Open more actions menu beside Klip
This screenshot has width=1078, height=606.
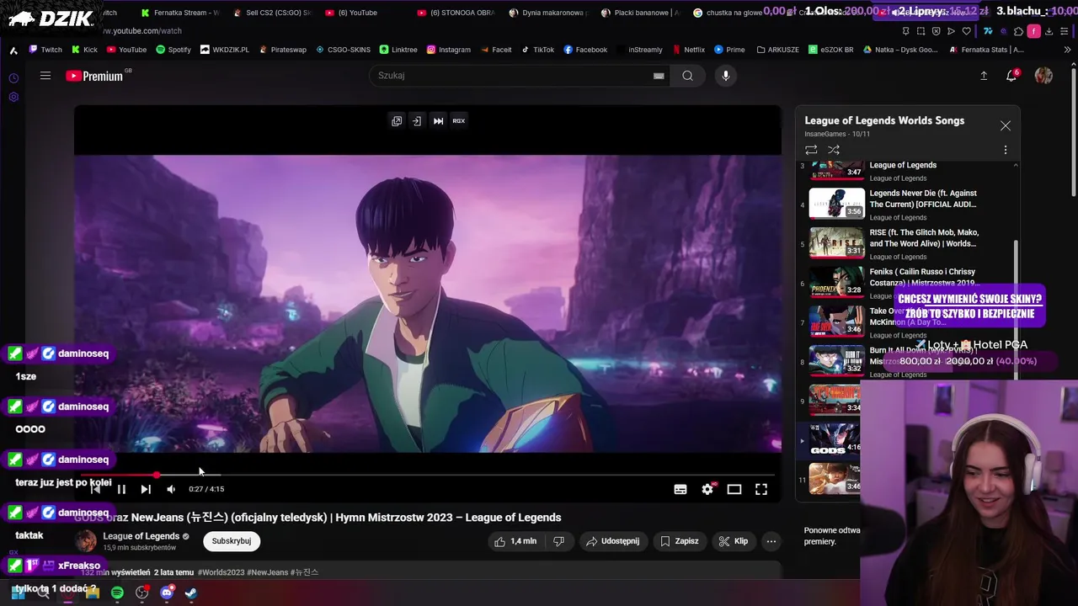pos(771,541)
